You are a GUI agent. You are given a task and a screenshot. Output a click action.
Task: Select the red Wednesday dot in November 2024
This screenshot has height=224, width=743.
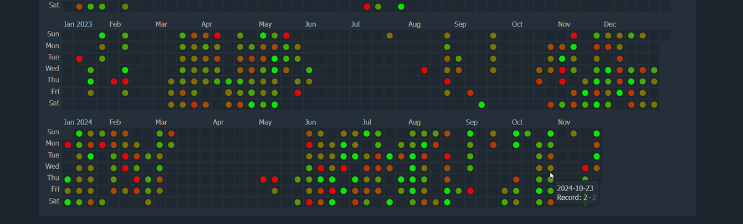[585, 168]
